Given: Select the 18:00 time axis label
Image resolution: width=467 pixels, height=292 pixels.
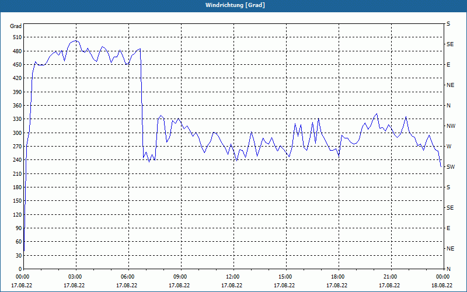Looking at the screenshot, I should click(337, 277).
